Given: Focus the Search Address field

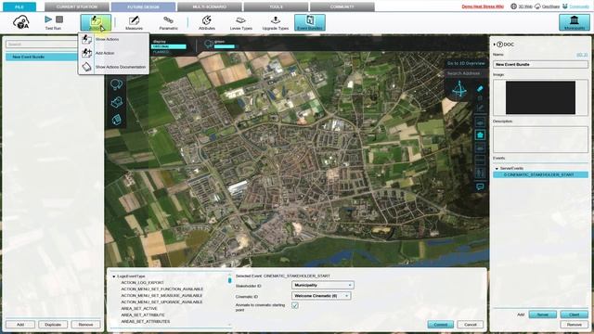Looking at the screenshot, I should pyautogui.click(x=466, y=73).
